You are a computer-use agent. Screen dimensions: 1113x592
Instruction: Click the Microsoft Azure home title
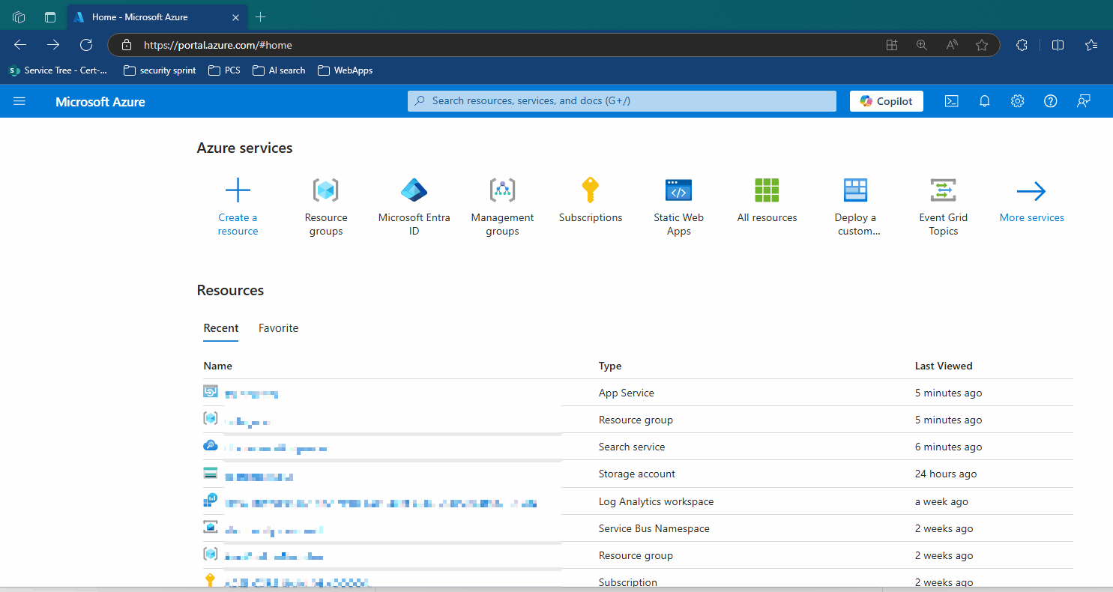point(100,102)
